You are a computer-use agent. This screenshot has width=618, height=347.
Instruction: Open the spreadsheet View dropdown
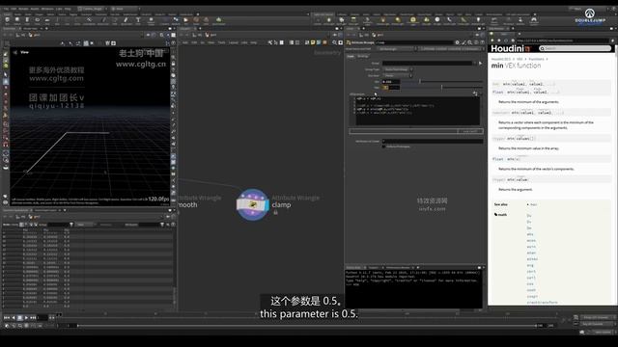[86, 225]
